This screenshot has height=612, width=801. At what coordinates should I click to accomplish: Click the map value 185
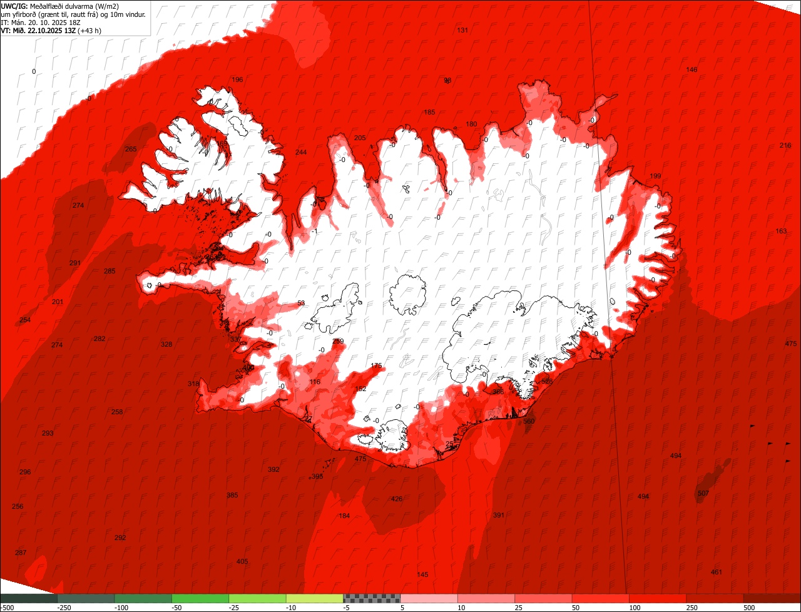(429, 112)
